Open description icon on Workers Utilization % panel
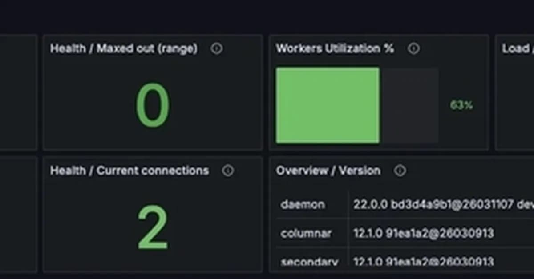 point(414,49)
